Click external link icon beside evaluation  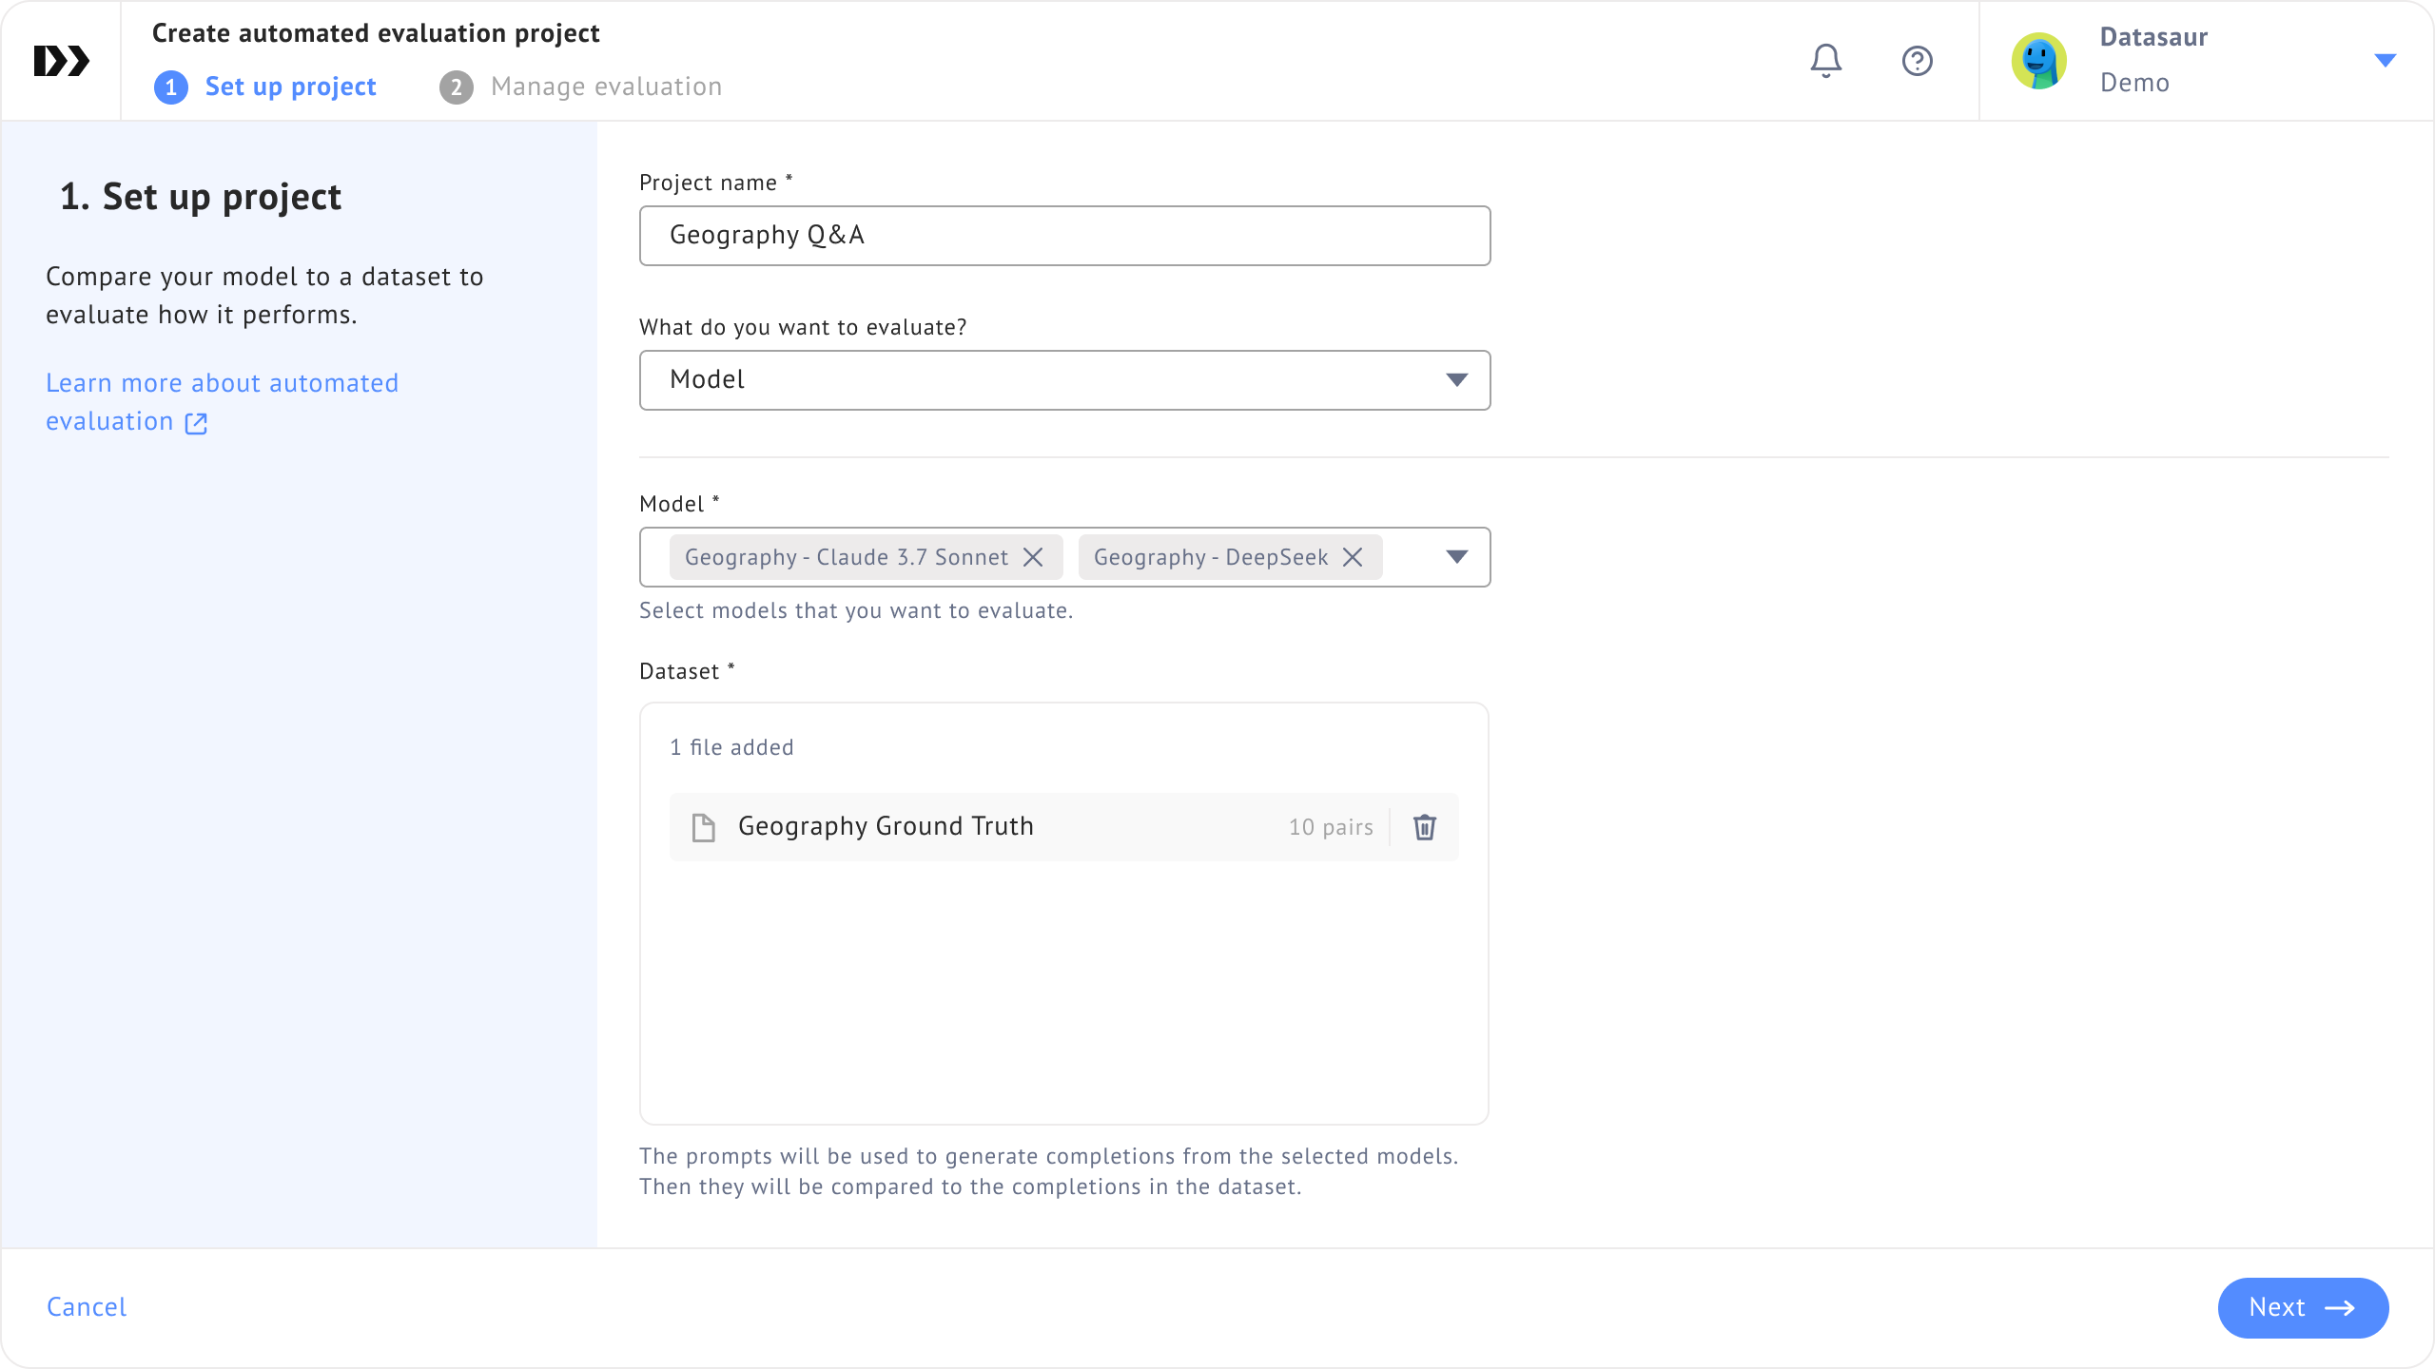click(196, 423)
